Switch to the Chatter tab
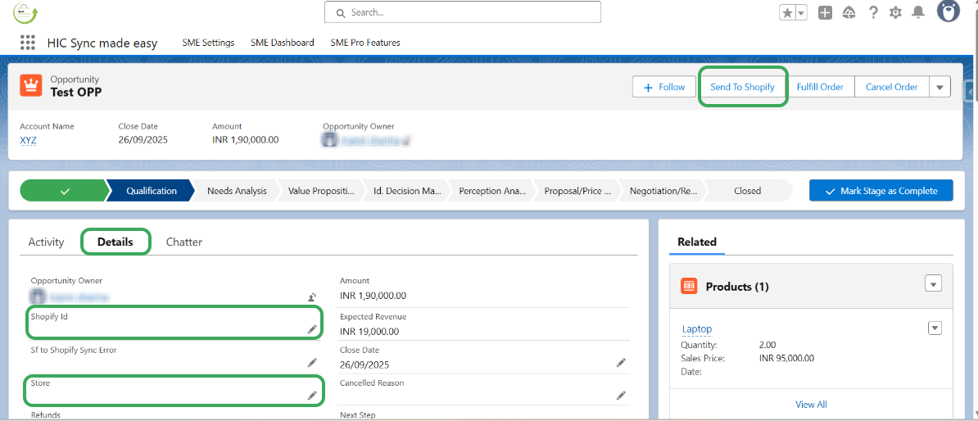Screen dimensions: 978x421 [184, 242]
